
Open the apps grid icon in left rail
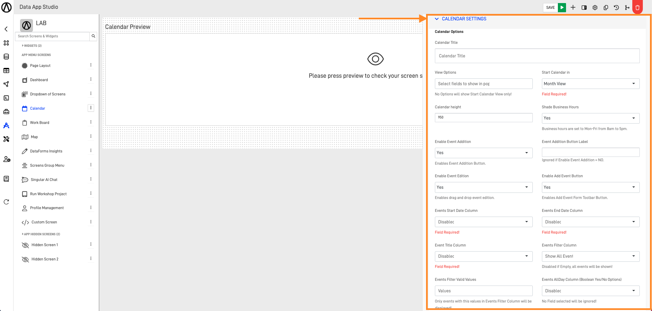pos(6,43)
